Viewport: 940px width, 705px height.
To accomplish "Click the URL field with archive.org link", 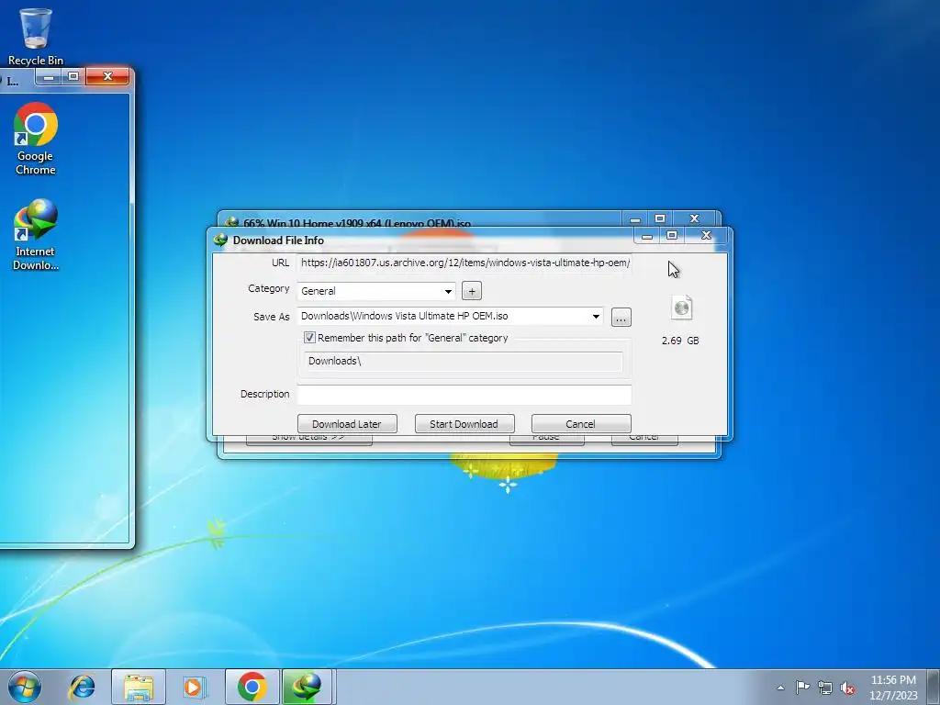I will [464, 263].
